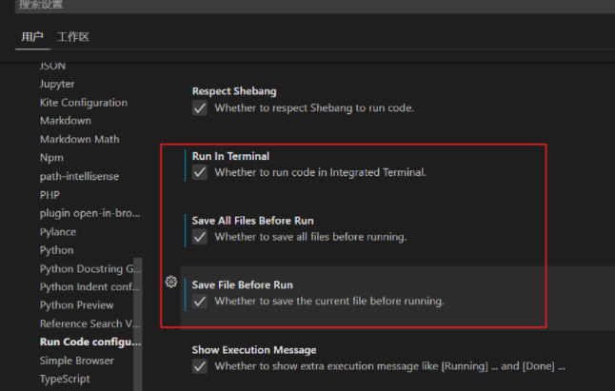Screen dimensions: 615x391
Task: Select the Run Code configuration entry
Action: point(89,342)
